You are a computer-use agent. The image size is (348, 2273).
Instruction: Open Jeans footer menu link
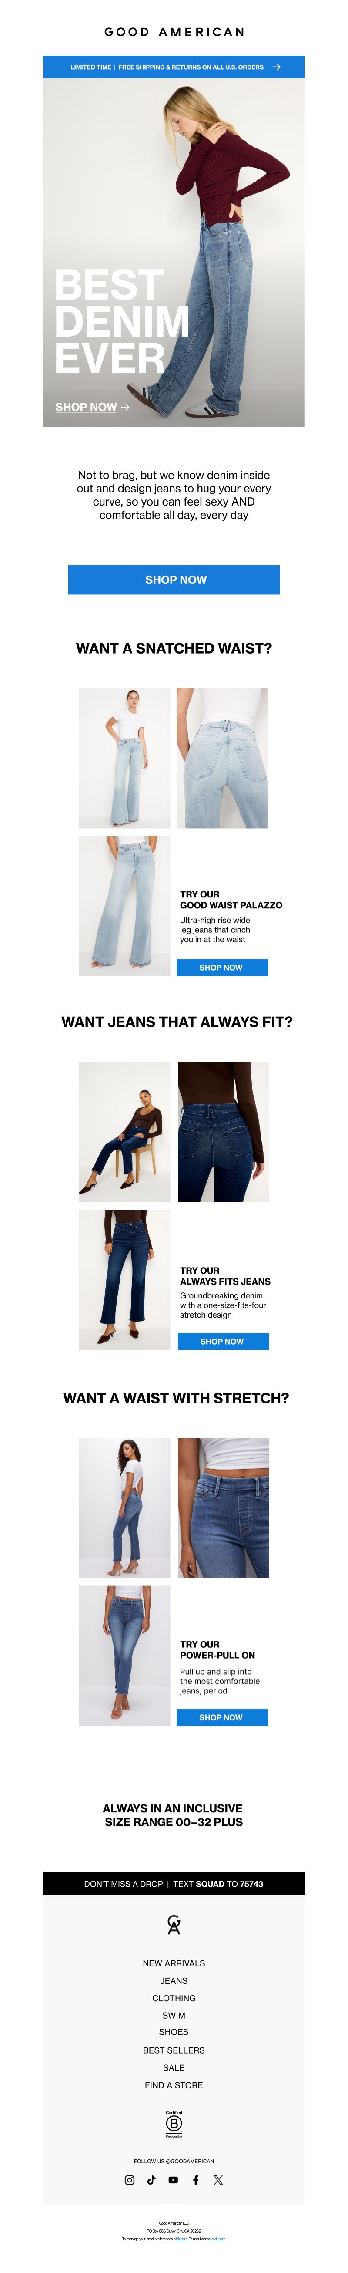[x=174, y=1981]
